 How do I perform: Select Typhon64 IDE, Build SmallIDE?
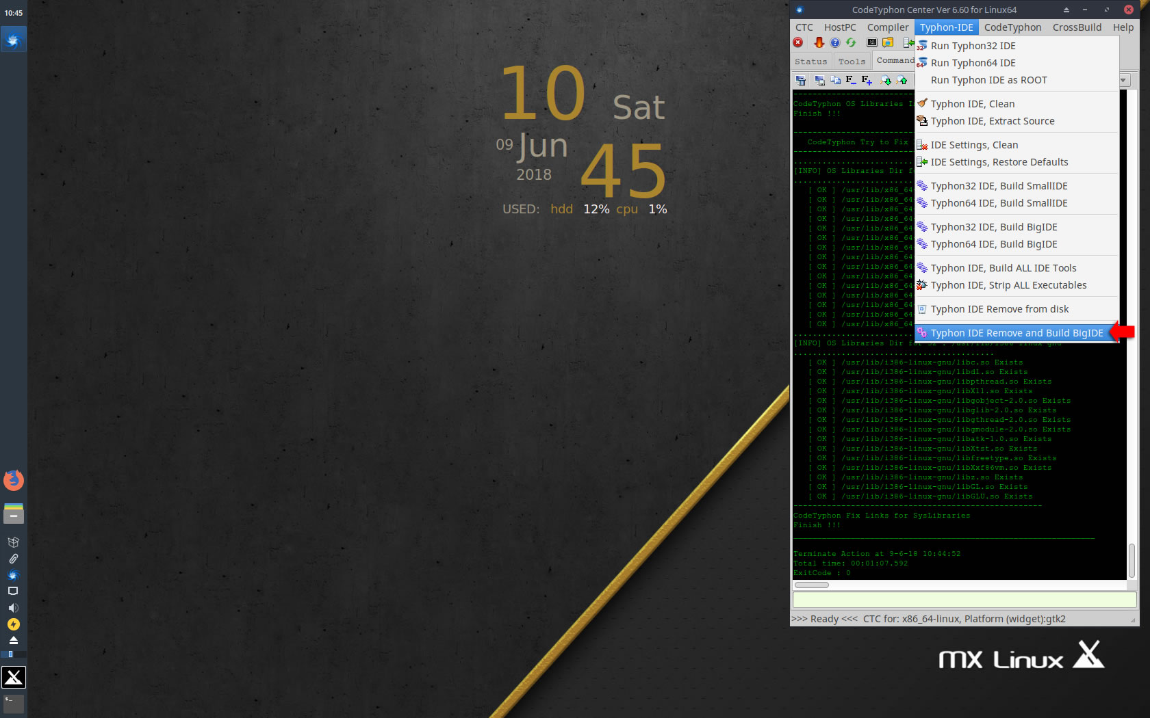(x=1017, y=203)
